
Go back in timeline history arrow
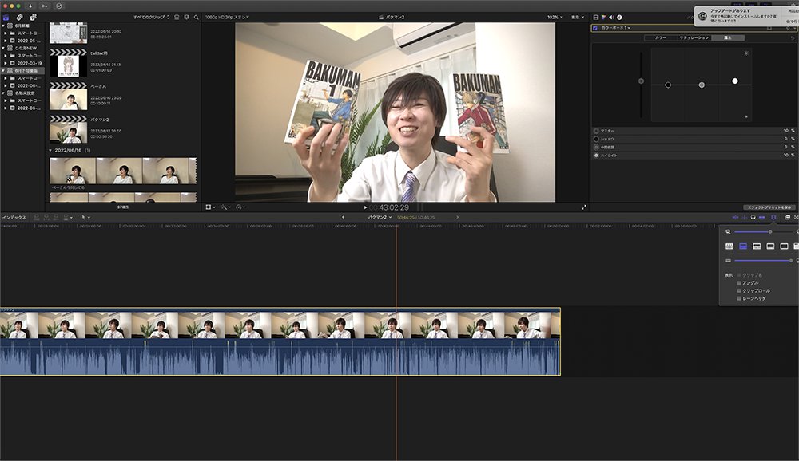343,217
